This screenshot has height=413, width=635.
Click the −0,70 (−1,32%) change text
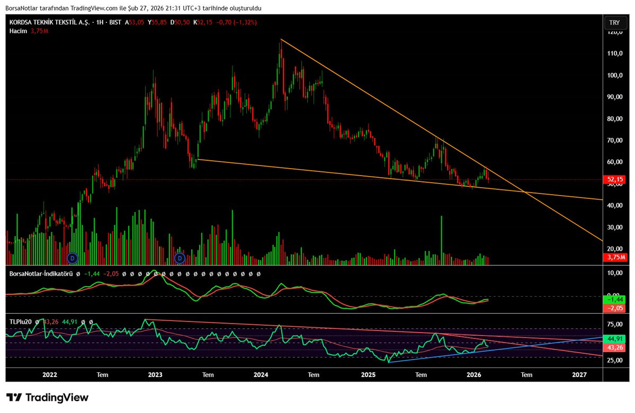pyautogui.click(x=237, y=23)
